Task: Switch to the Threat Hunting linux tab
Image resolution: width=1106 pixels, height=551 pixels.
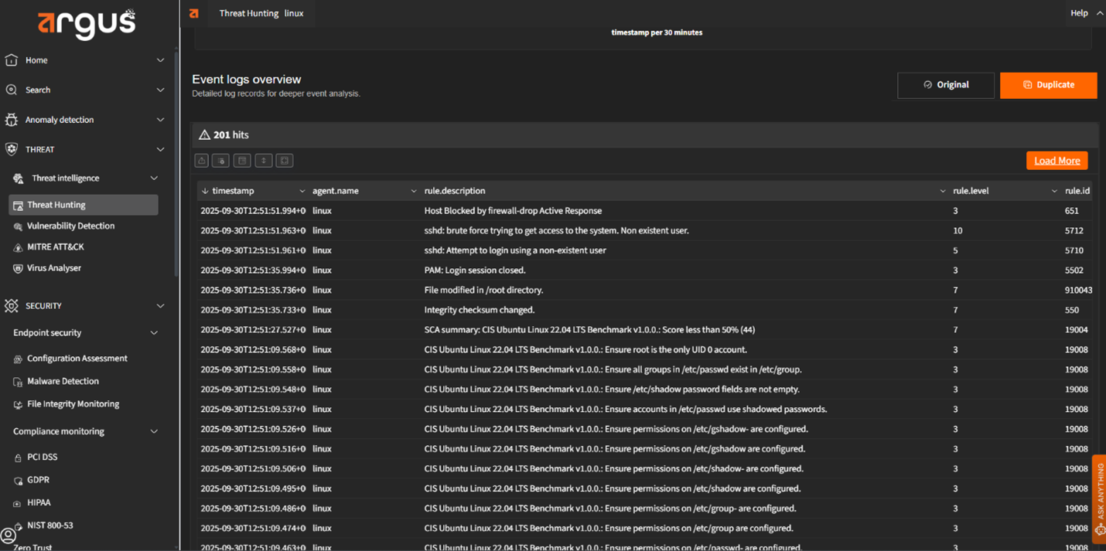Action: 261,13
